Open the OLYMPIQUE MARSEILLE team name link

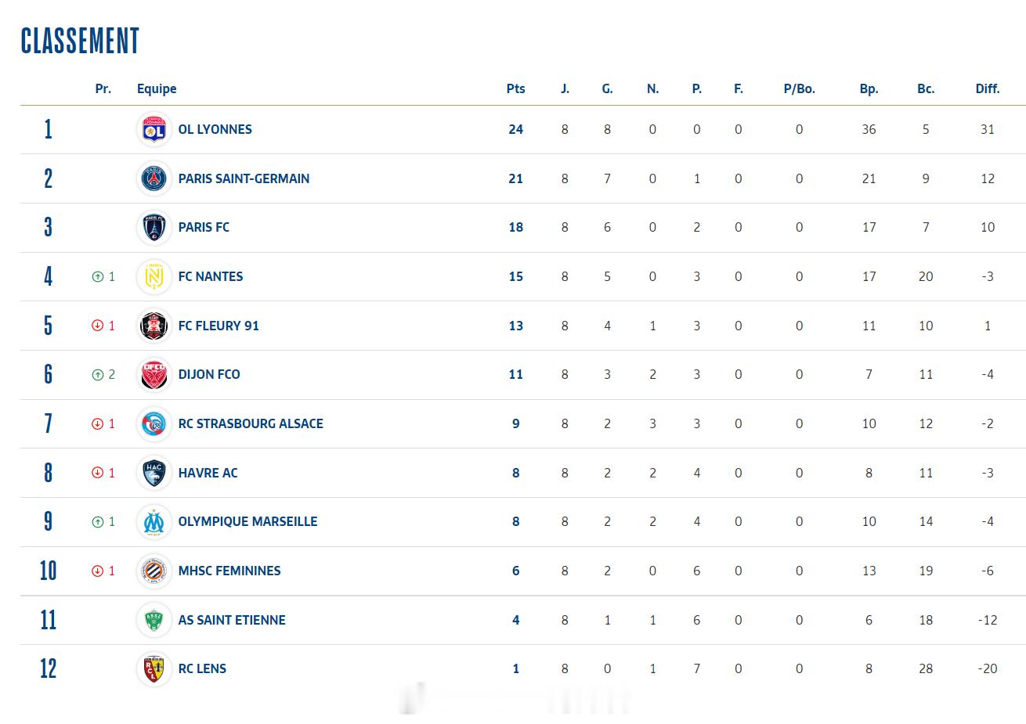[247, 522]
